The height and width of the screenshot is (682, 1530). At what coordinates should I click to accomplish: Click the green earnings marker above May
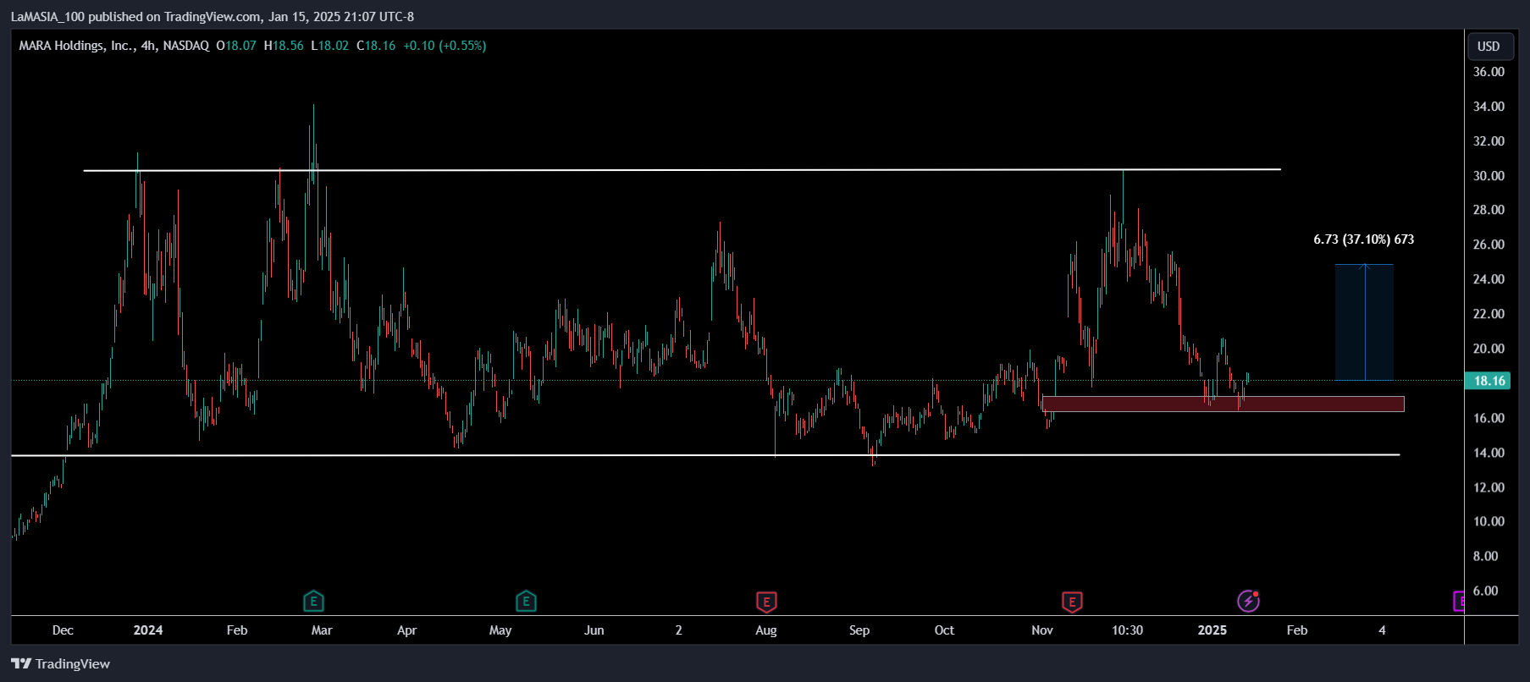(526, 602)
